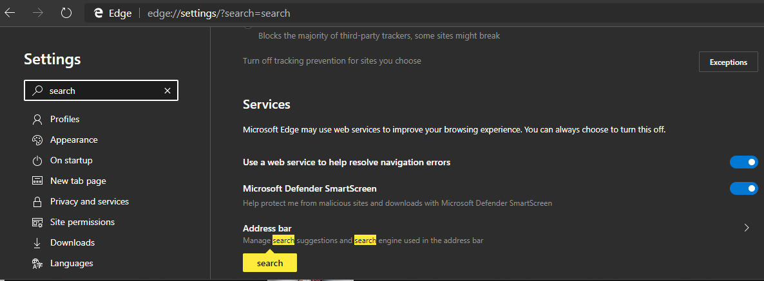Disable Microsoft Defender SmartScreen toggle
764x281 pixels.
[743, 188]
